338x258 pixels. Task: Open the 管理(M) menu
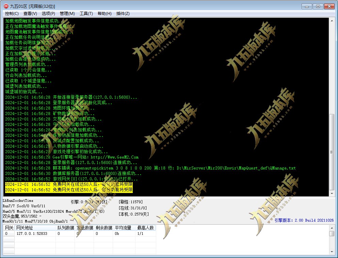(x=67, y=14)
